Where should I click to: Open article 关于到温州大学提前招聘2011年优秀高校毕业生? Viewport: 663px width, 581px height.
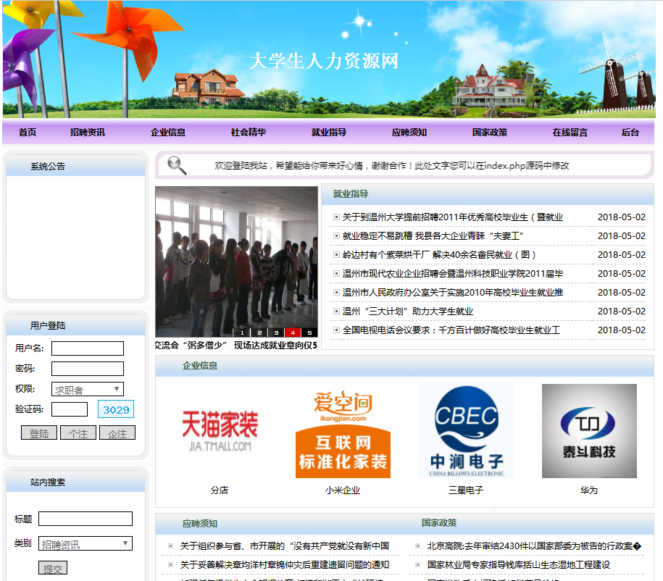452,217
